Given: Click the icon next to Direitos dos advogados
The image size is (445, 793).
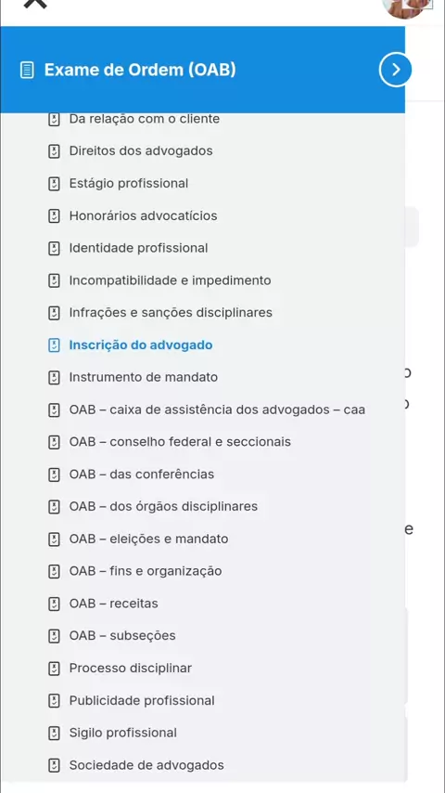Looking at the screenshot, I should point(54,151).
